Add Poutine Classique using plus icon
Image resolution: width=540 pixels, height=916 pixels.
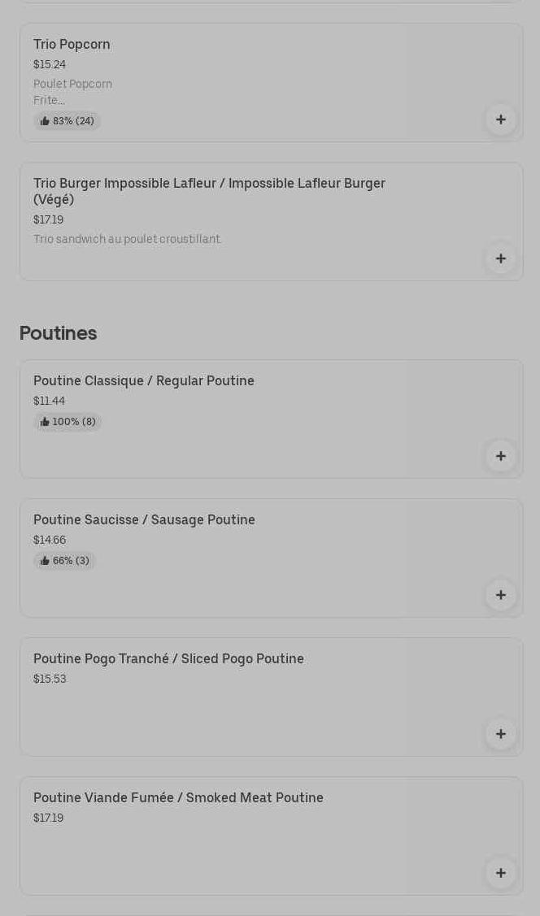pos(501,456)
